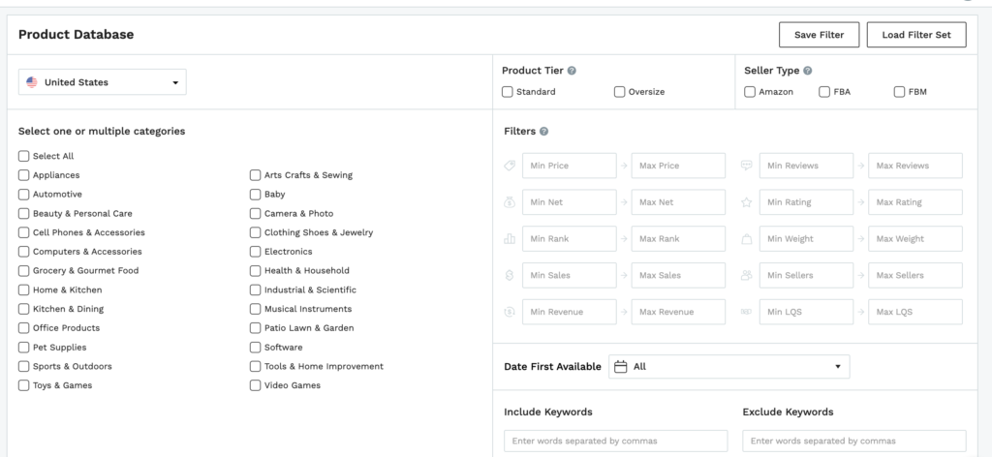Image resolution: width=992 pixels, height=457 pixels.
Task: Expand the Date First Available dropdown
Action: (728, 367)
